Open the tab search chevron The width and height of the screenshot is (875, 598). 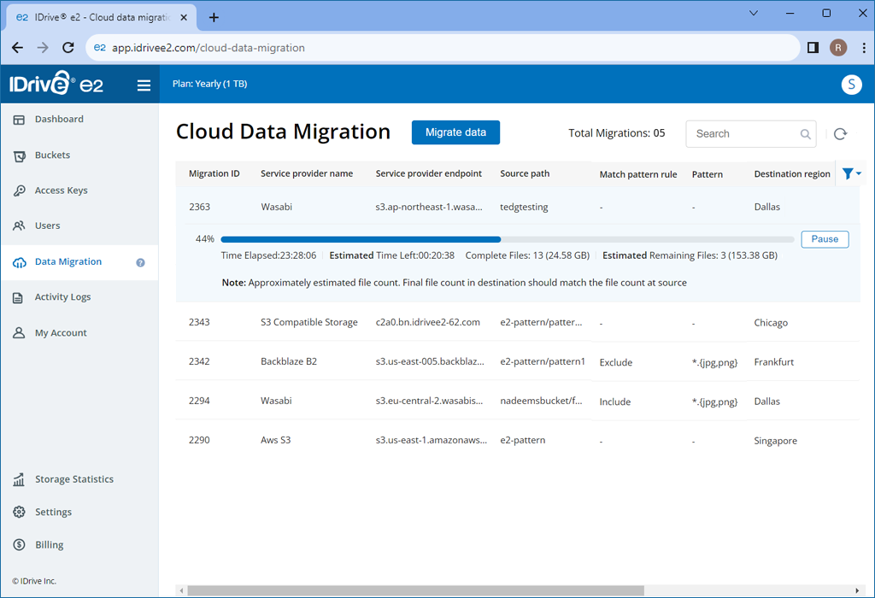[754, 13]
